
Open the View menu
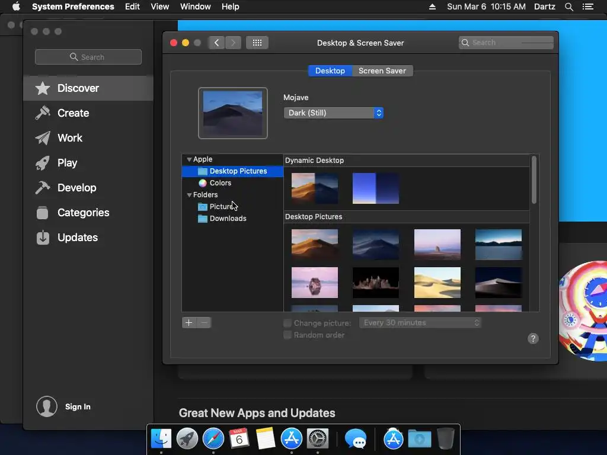(160, 7)
